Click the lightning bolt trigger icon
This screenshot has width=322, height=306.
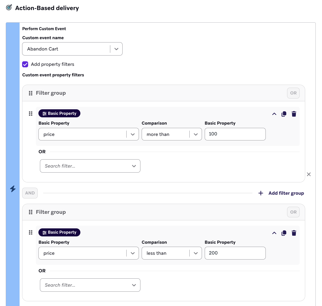[x=13, y=189]
